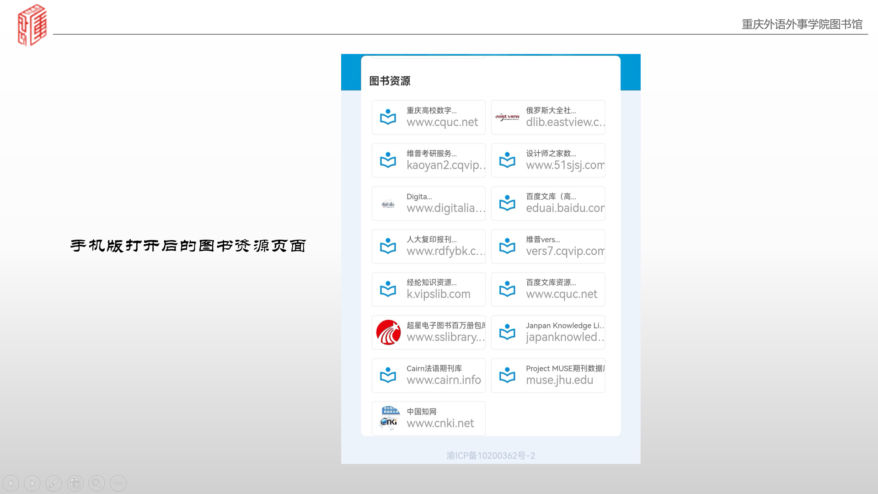Click the library red seal logo

32,25
